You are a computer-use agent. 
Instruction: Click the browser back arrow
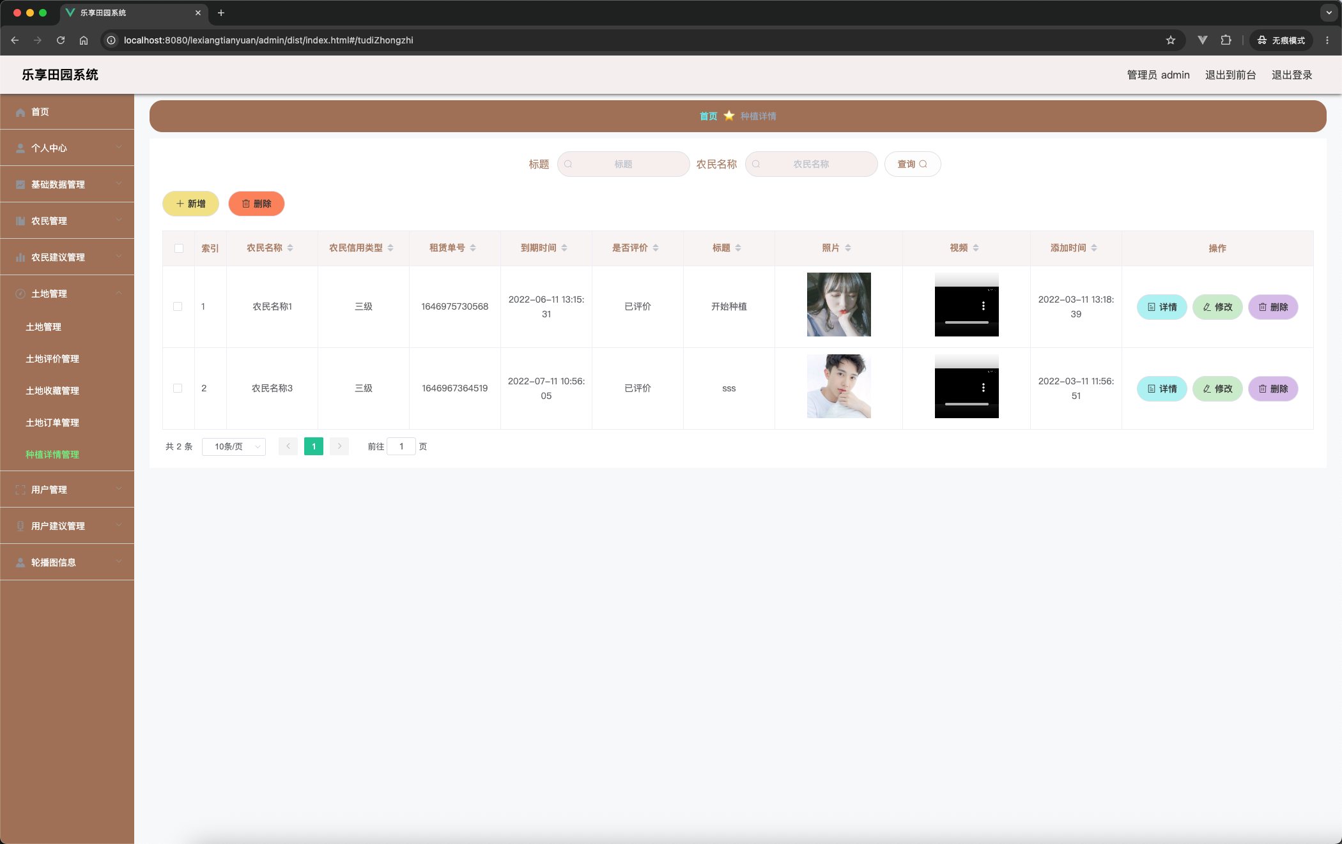click(15, 40)
